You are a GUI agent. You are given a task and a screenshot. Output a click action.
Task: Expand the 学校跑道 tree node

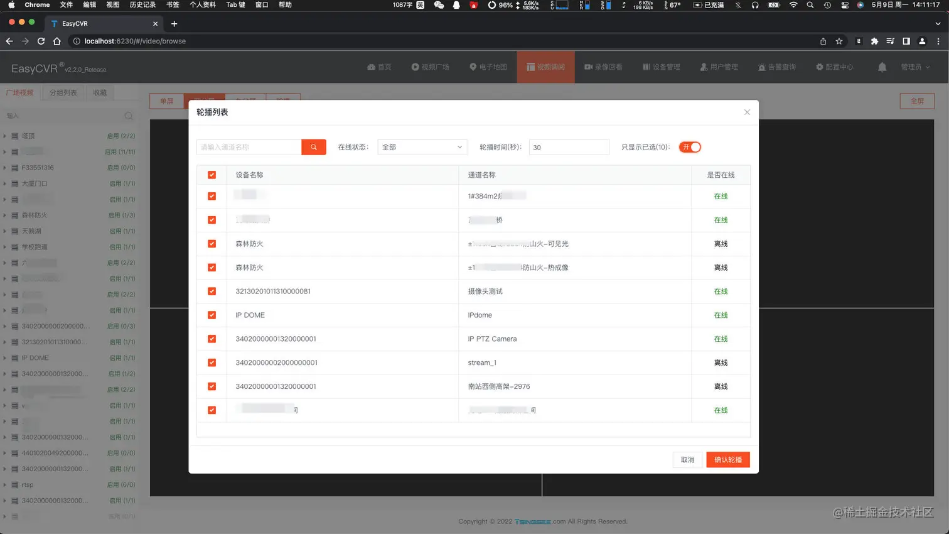point(5,248)
